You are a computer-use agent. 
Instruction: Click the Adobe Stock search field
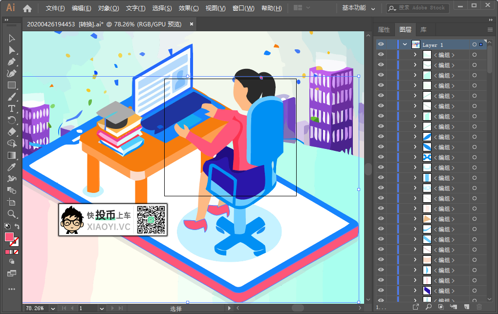(421, 8)
